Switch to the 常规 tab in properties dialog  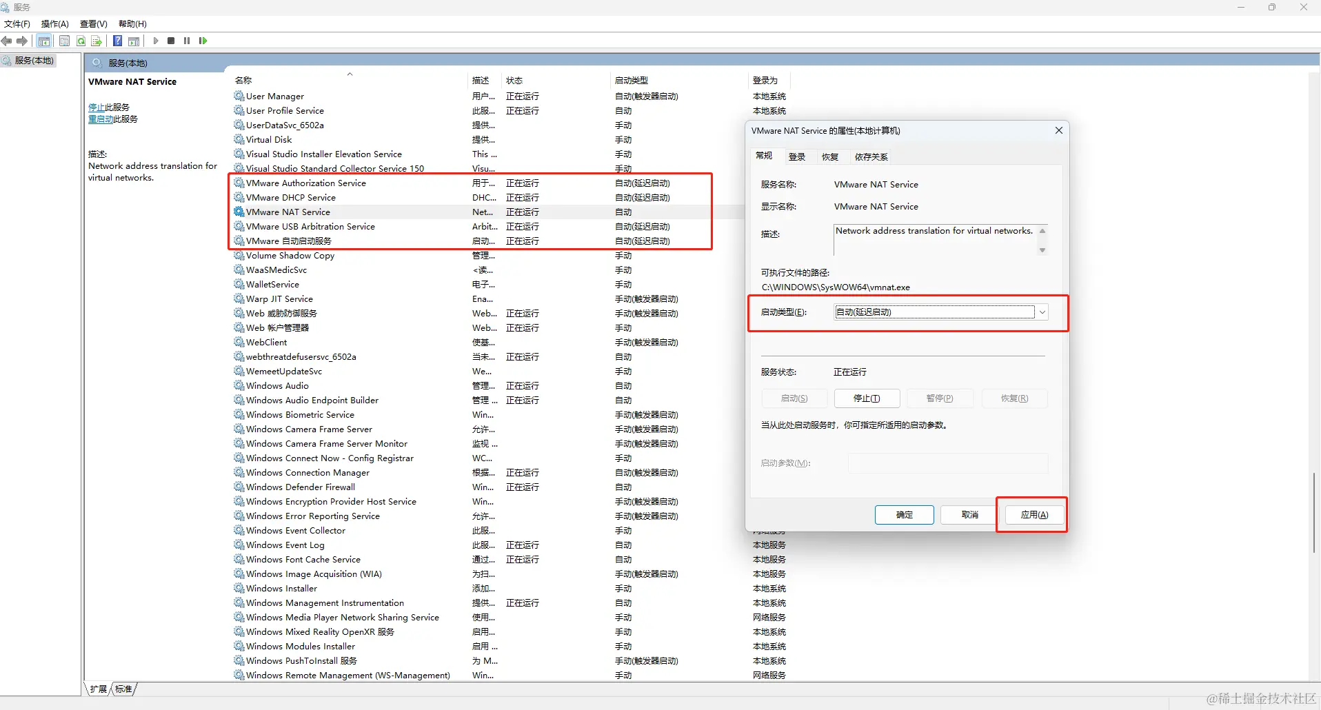pyautogui.click(x=764, y=156)
